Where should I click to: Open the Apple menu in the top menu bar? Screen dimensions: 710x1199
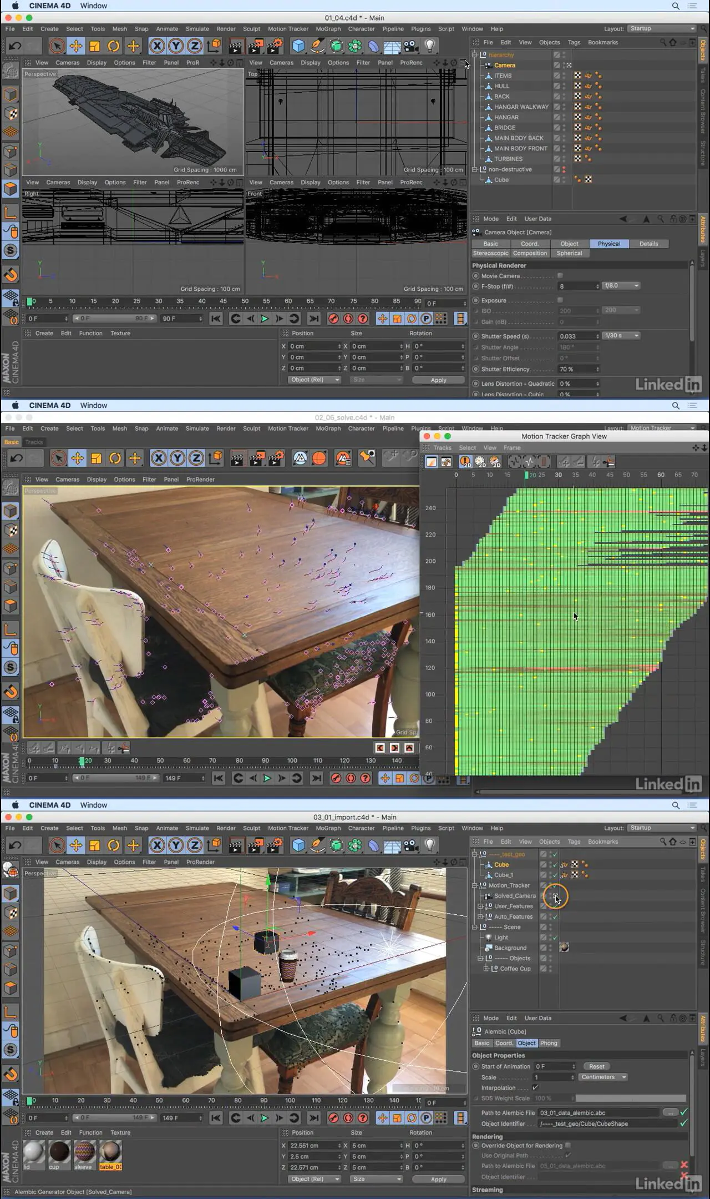click(15, 6)
